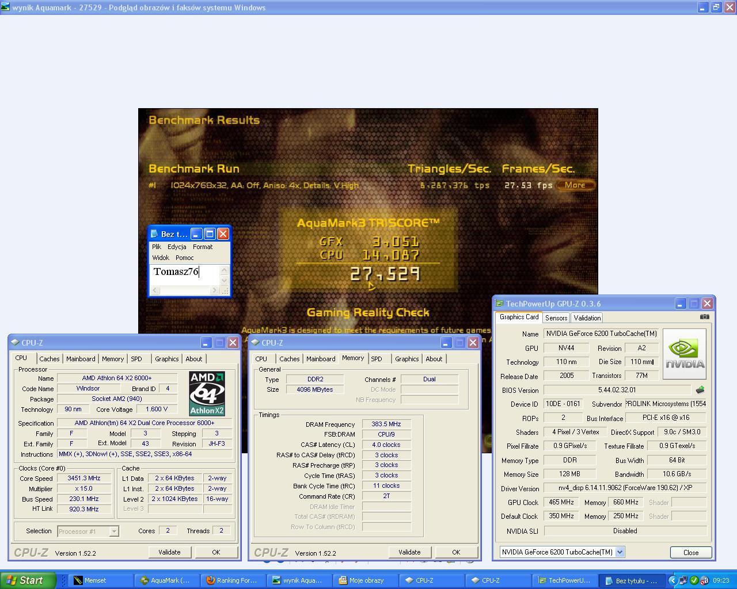Switch to the Ranking Forum Firefox taskbar item

(x=233, y=580)
